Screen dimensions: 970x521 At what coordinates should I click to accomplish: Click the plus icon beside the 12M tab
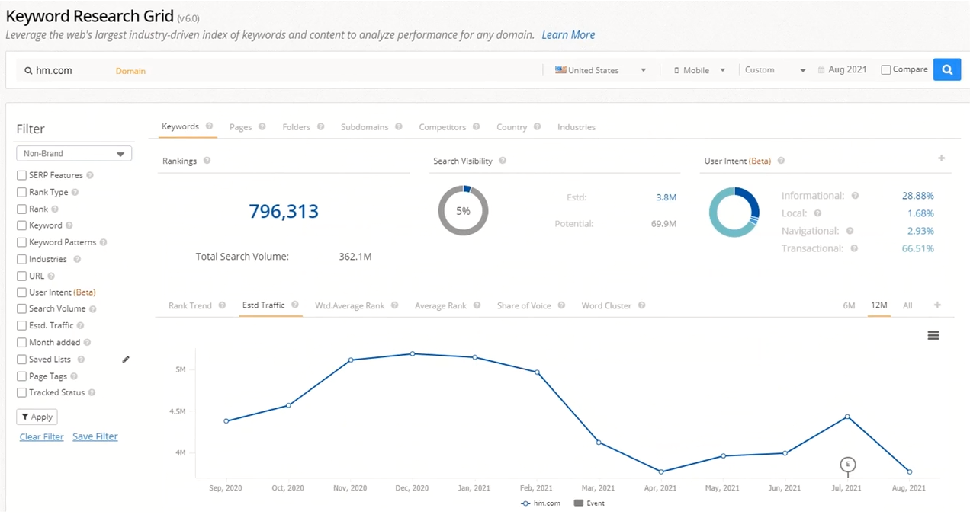click(x=937, y=305)
